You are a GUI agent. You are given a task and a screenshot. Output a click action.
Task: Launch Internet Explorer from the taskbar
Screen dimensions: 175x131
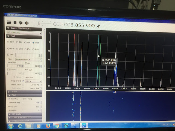click(x=20, y=126)
